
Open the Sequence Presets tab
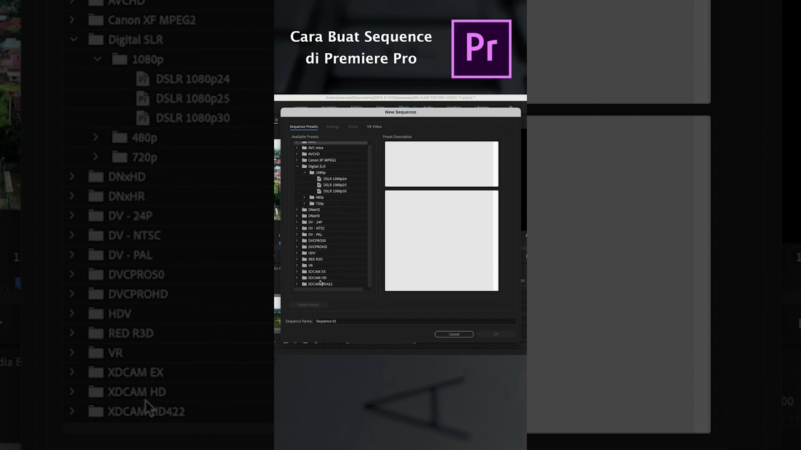click(x=304, y=127)
